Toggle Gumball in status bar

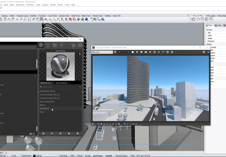point(109,156)
